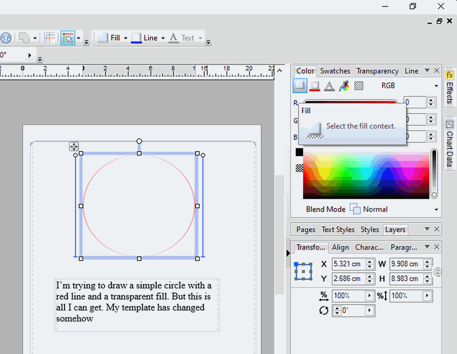Open the Text Styles tab
This screenshot has width=457, height=354.
(x=338, y=229)
